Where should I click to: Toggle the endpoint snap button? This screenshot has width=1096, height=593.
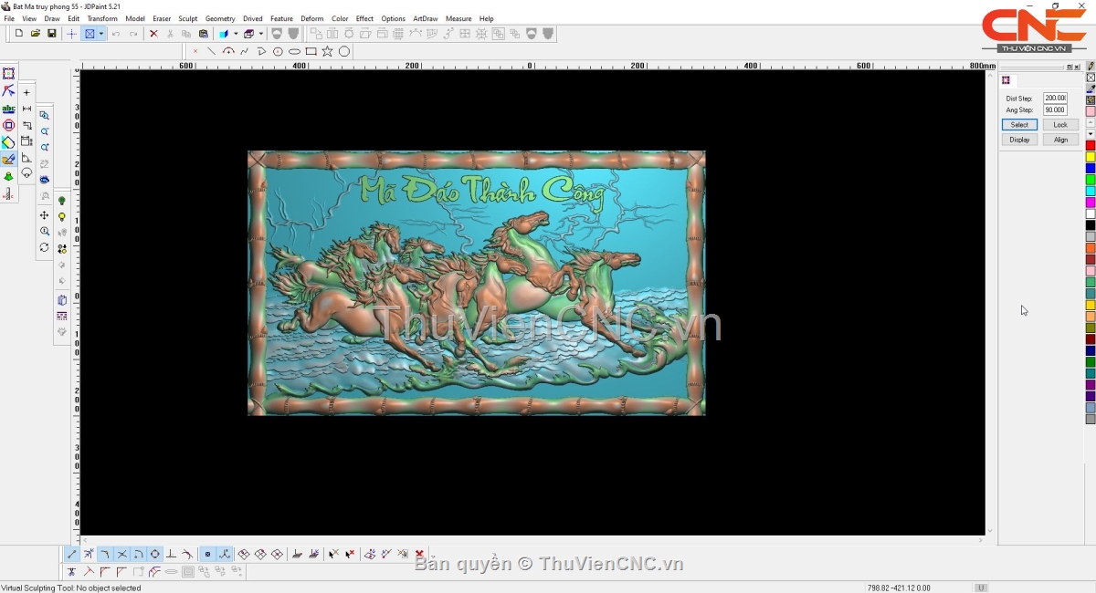[x=72, y=555]
